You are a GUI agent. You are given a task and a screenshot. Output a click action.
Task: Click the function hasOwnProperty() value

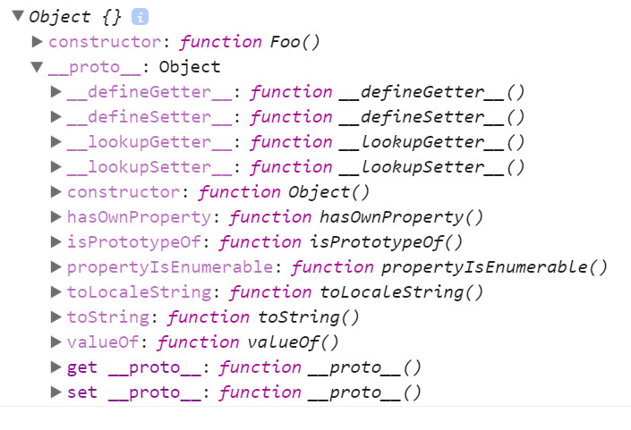click(356, 217)
